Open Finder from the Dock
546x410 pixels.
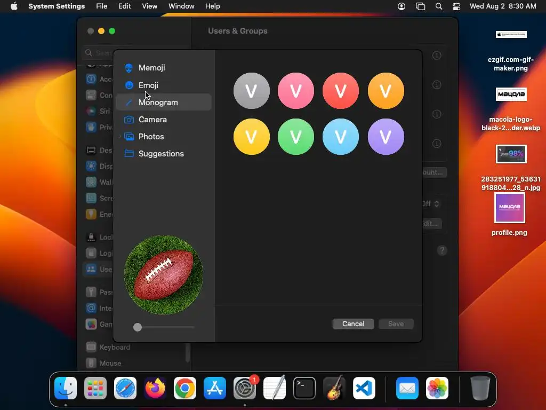point(66,388)
